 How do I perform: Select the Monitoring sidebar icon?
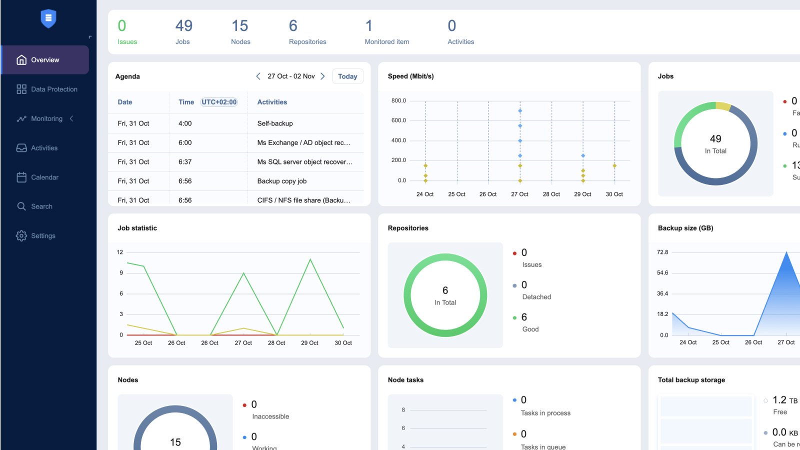[x=21, y=118]
